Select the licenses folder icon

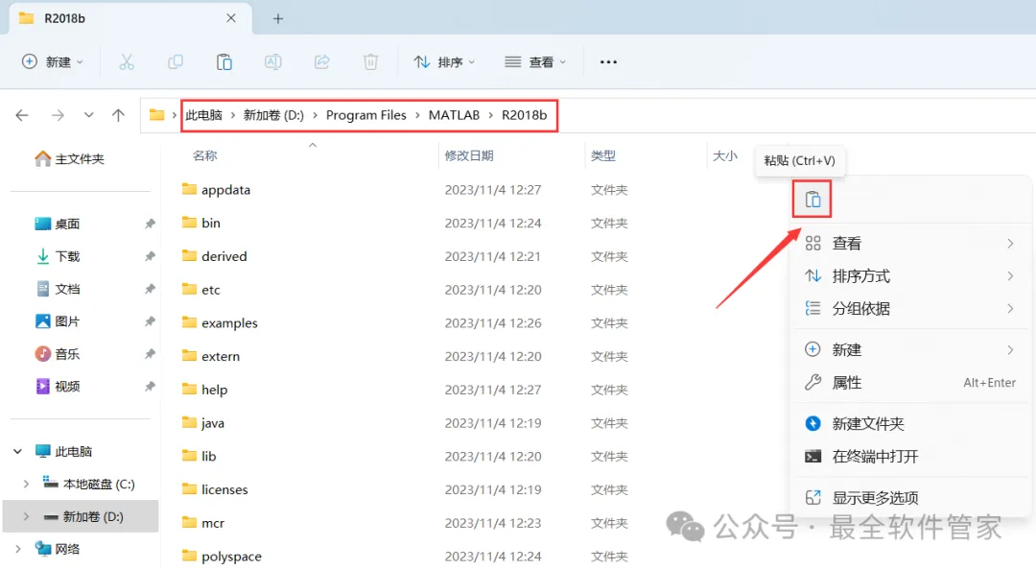click(190, 488)
